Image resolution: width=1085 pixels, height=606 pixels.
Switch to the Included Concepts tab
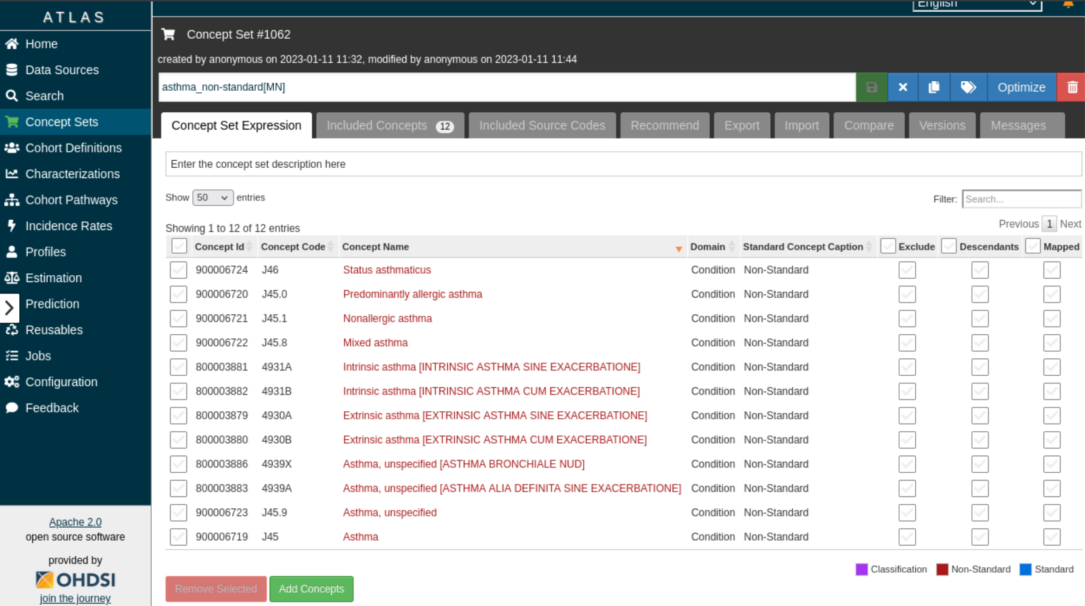click(x=389, y=125)
